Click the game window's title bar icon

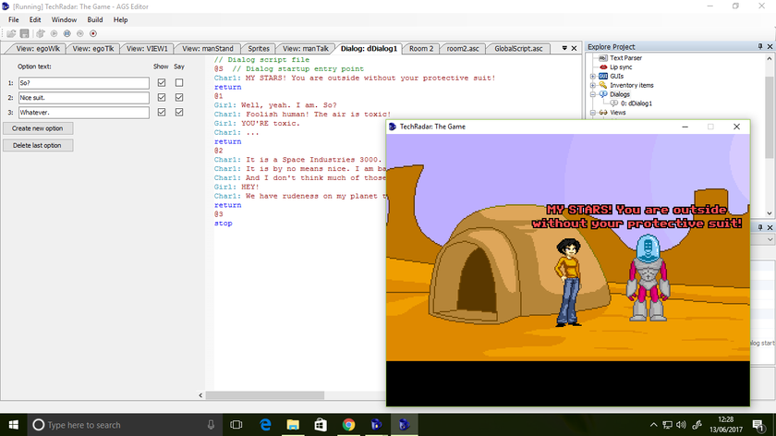393,127
